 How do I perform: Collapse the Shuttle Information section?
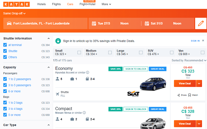[48, 38]
